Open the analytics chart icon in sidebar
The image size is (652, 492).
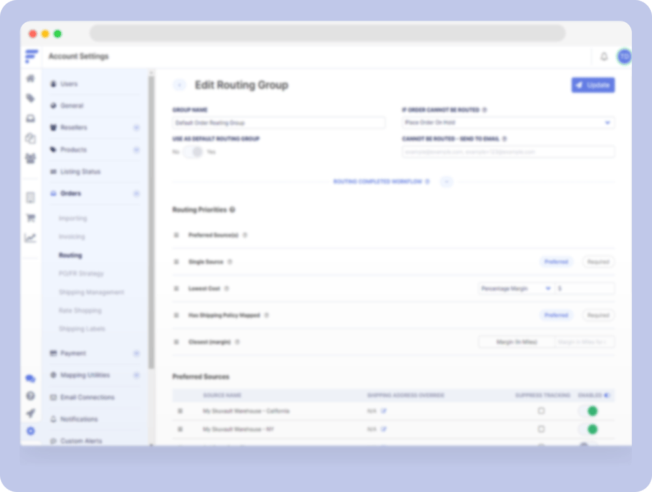[30, 238]
